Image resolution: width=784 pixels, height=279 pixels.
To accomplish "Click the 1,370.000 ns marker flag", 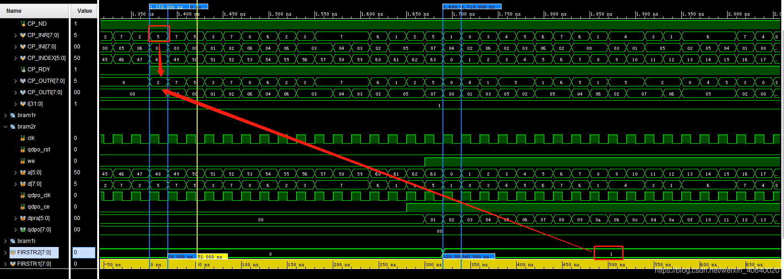I will 169,7.
